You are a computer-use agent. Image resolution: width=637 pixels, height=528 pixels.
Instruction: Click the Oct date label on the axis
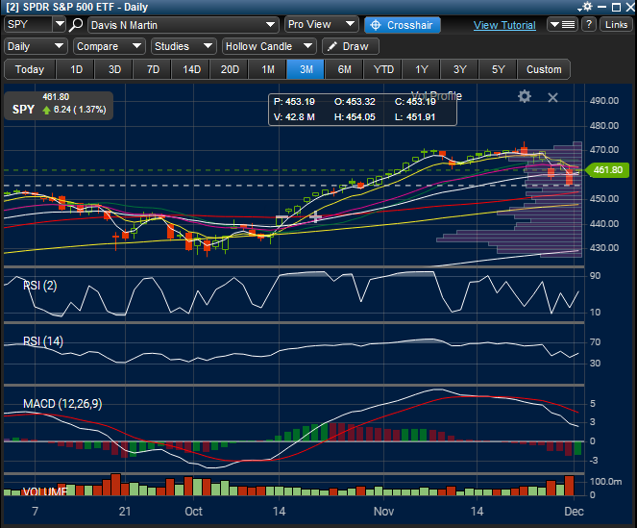tap(193, 511)
